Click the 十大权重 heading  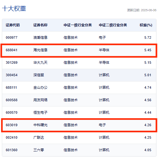[x=14, y=8]
